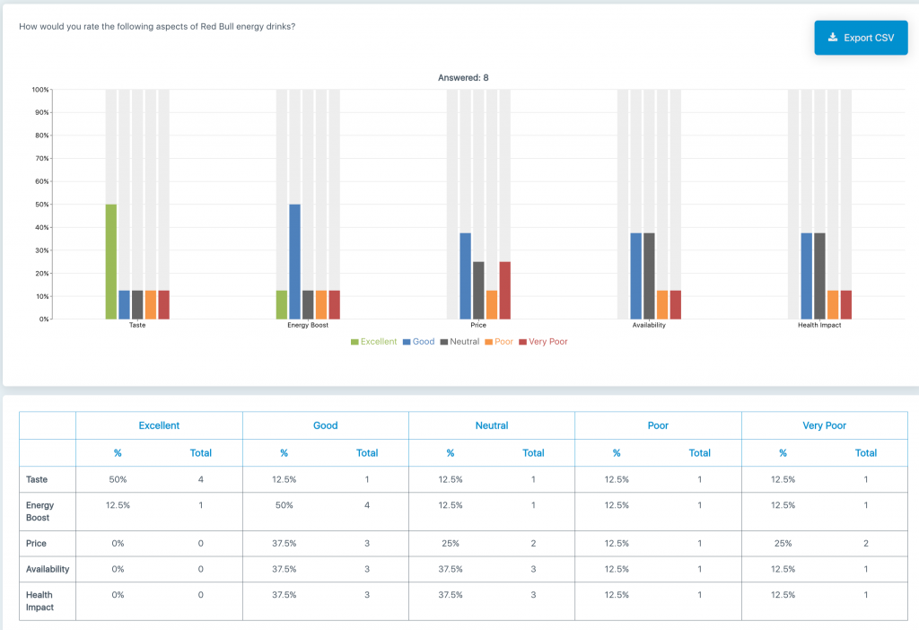The image size is (919, 630).
Task: Click the survey question text about Red Bull
Action: click(x=157, y=26)
